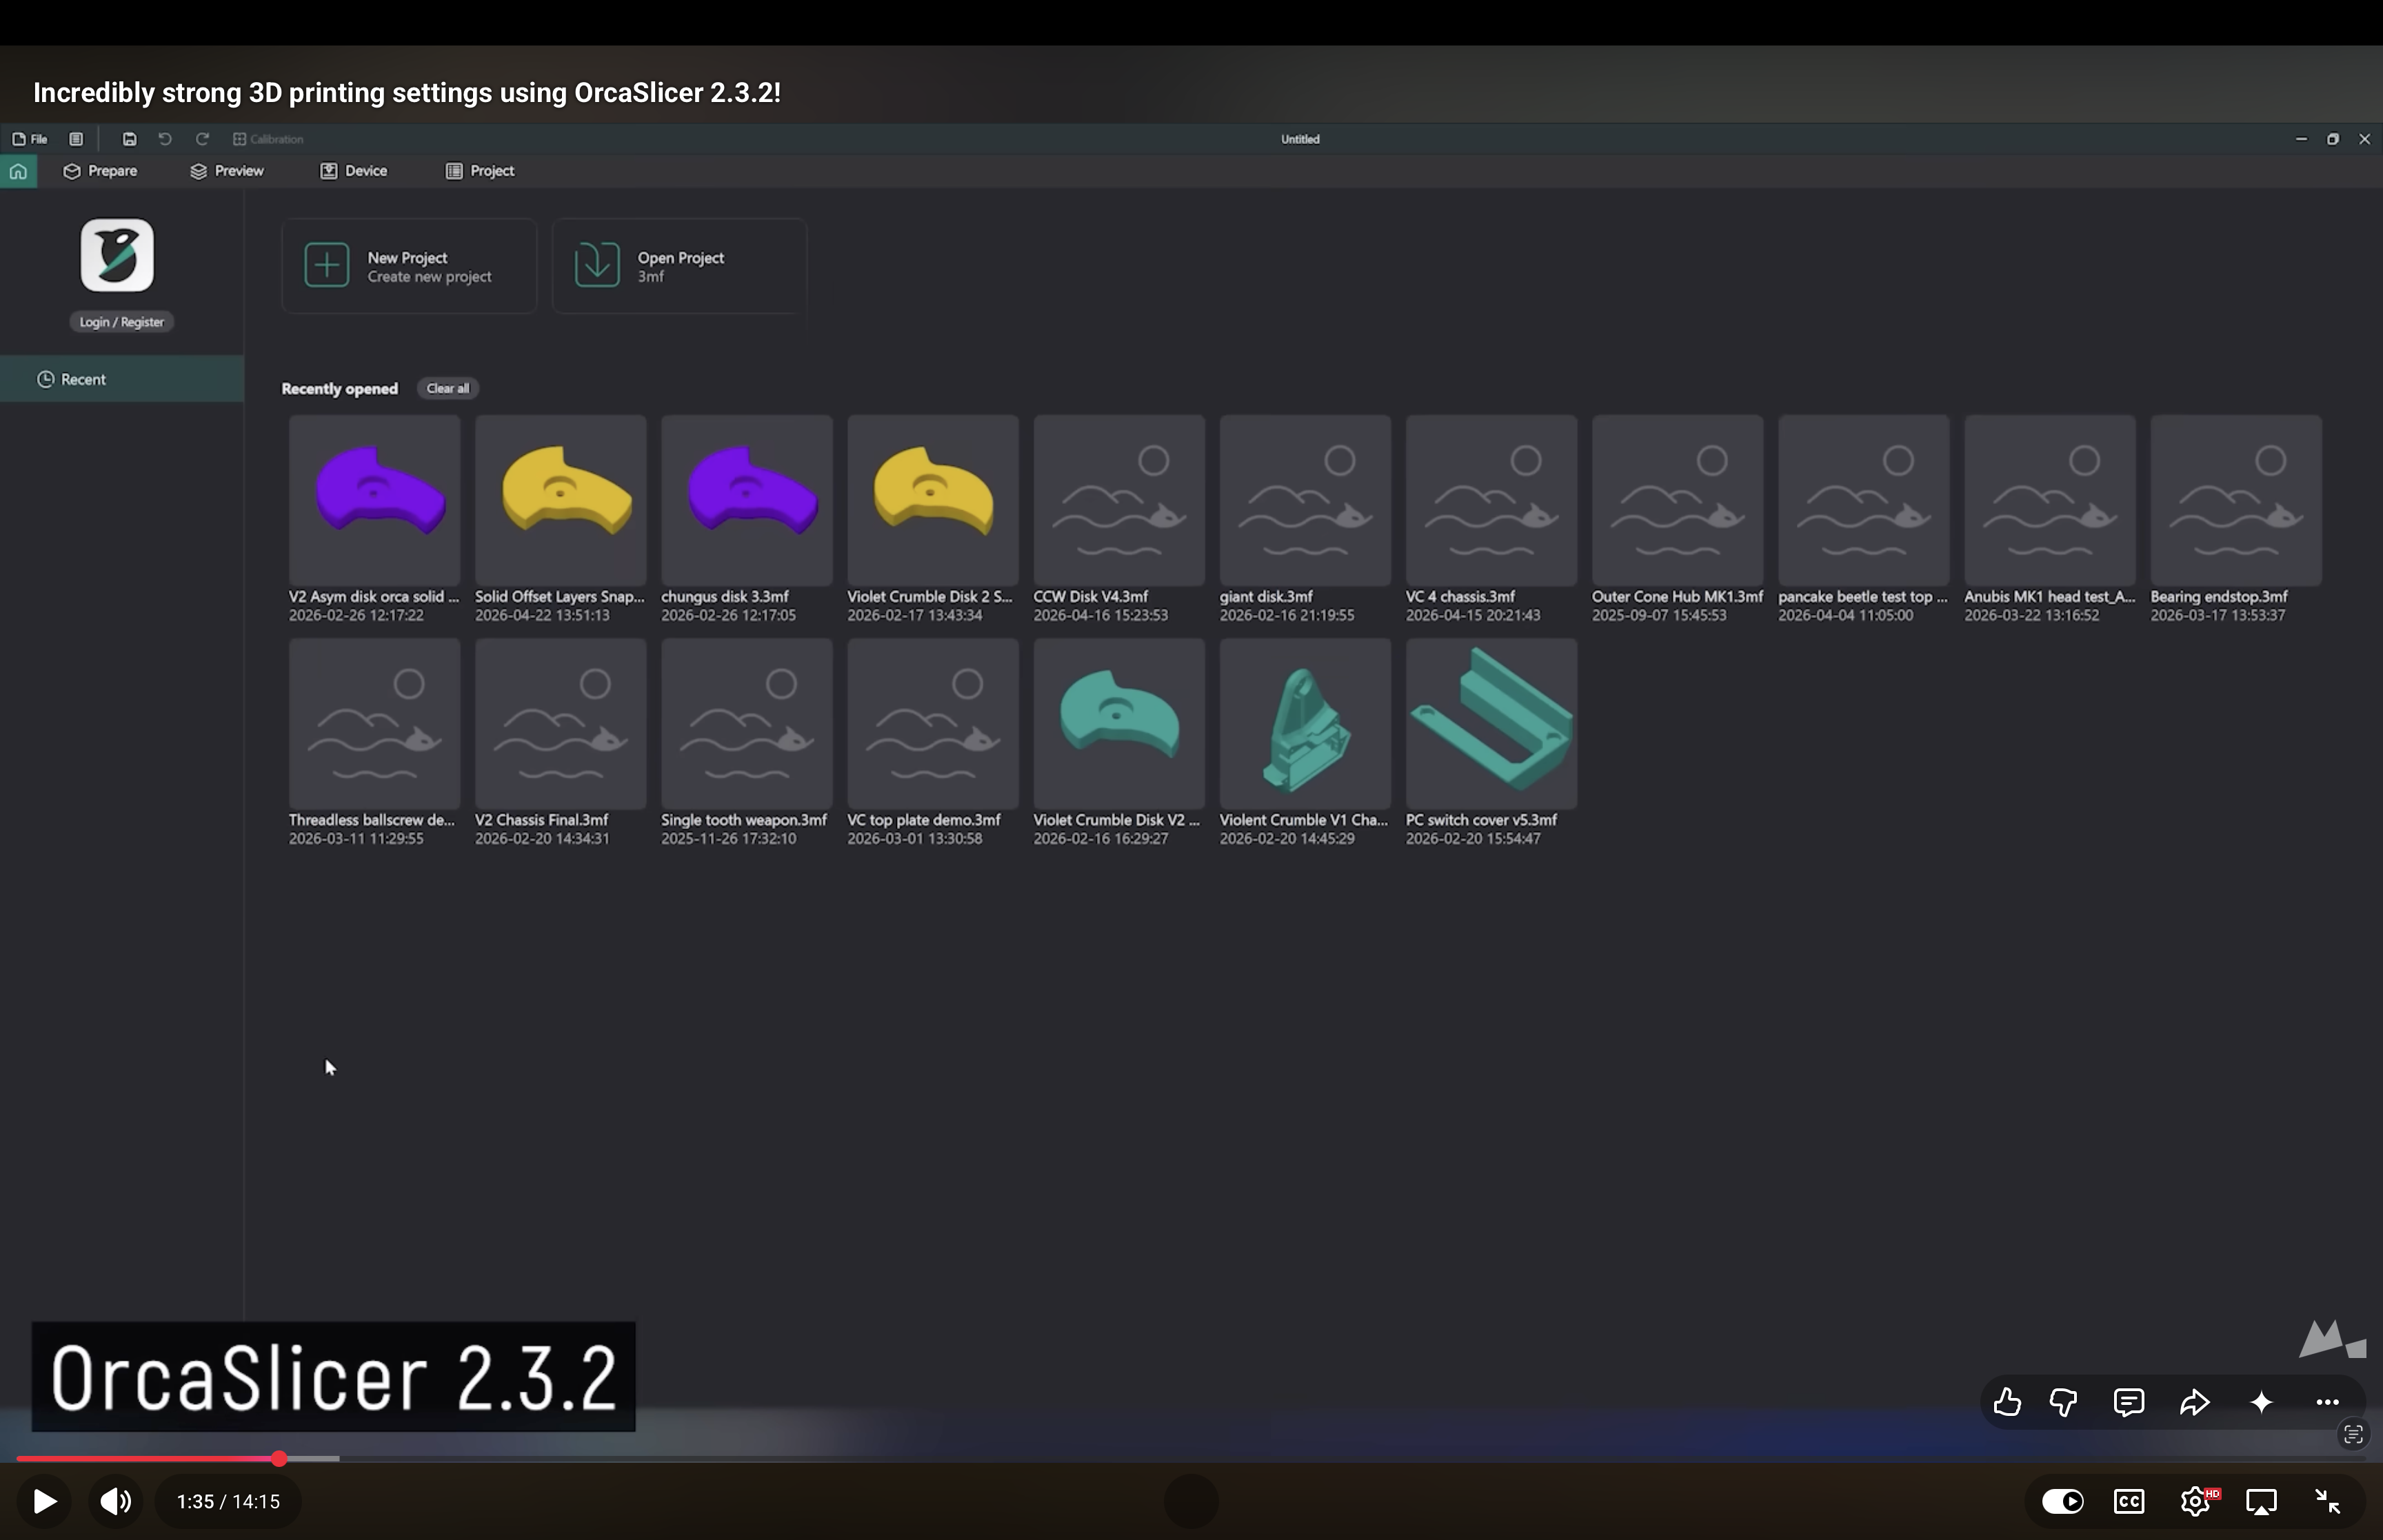
Task: Open Single tooth weapon.3mf project
Action: (747, 724)
